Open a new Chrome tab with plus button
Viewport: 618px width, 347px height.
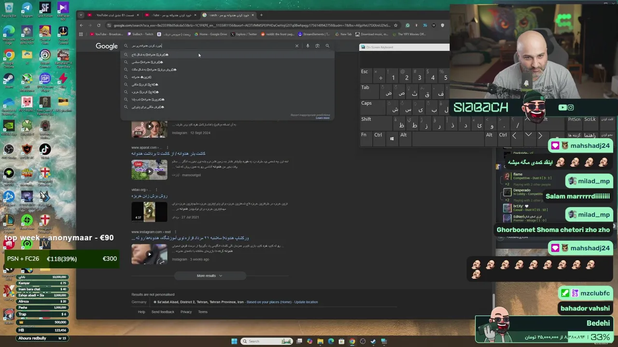tap(262, 15)
